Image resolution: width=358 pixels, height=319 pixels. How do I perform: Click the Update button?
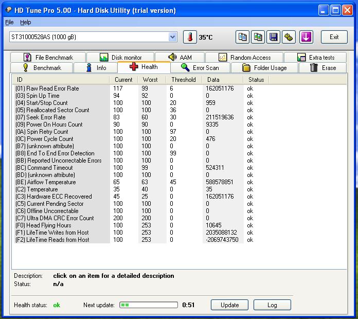coord(229,305)
